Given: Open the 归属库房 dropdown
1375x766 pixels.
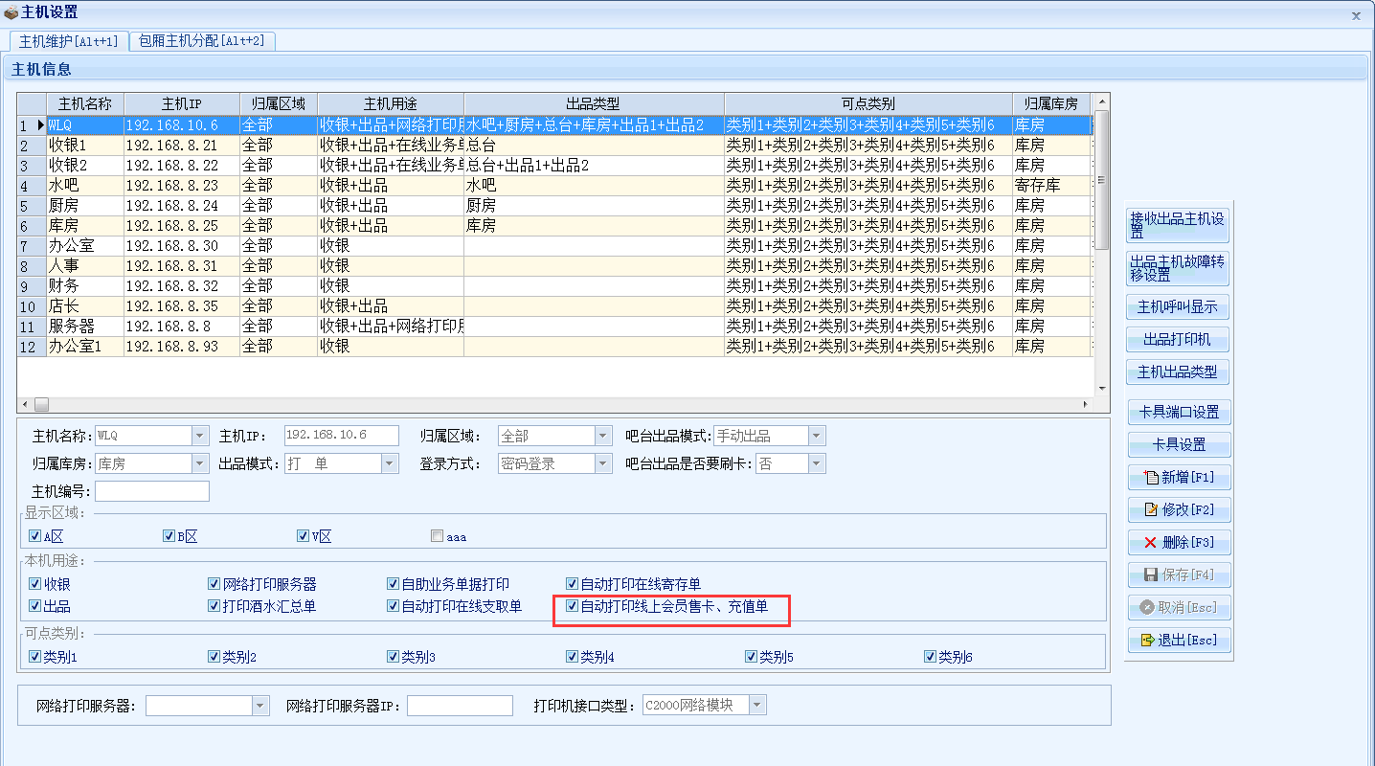Looking at the screenshot, I should coord(200,463).
